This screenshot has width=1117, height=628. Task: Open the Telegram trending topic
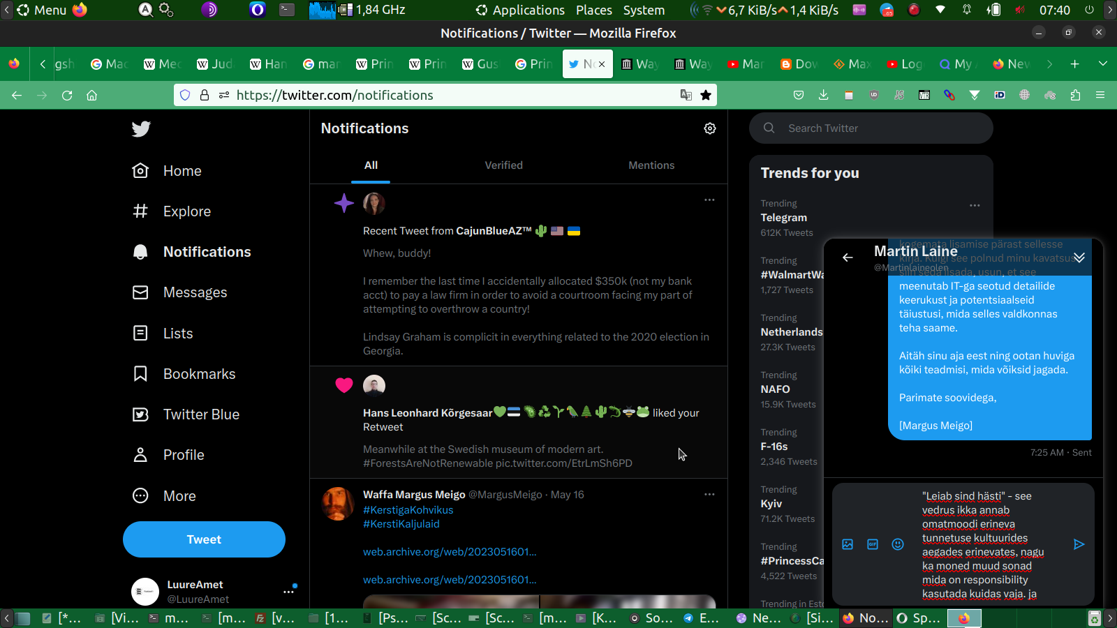(x=784, y=218)
